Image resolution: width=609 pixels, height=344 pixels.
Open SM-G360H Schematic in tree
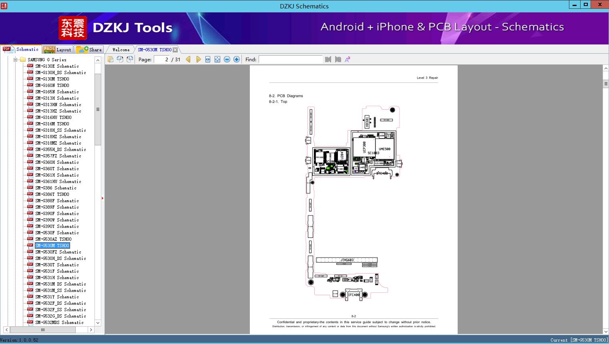(x=57, y=162)
